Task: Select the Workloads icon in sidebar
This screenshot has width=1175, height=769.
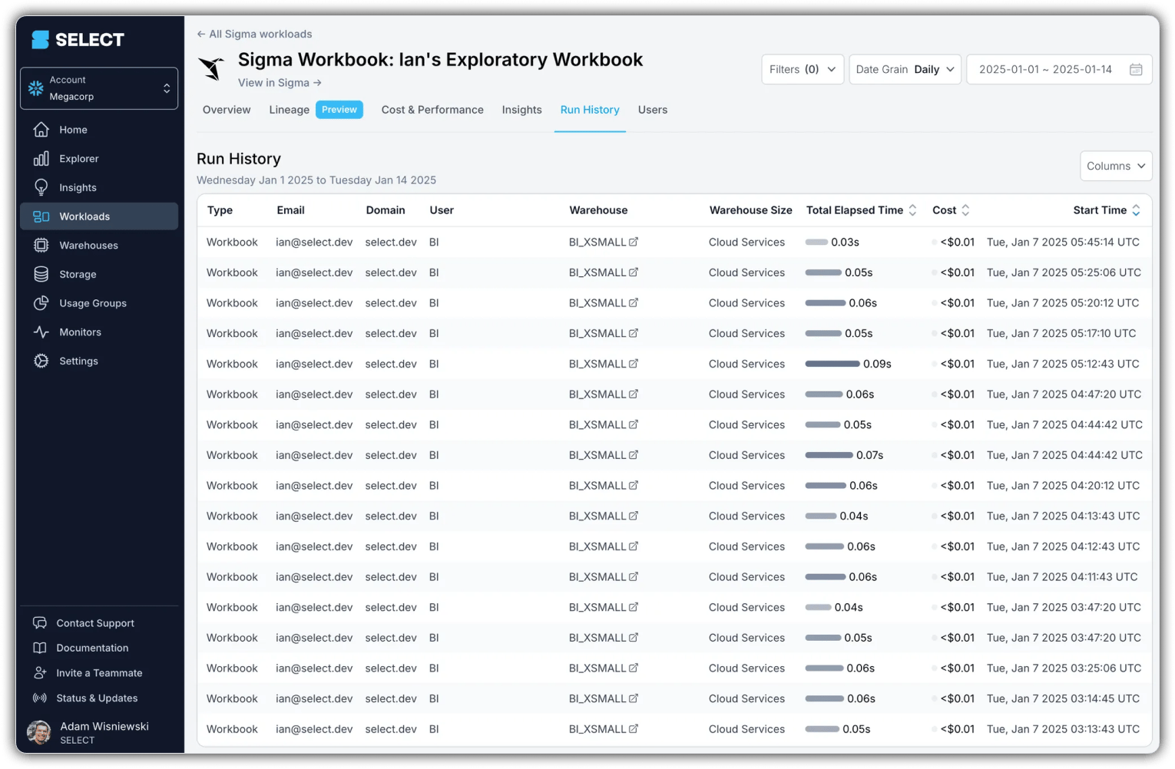Action: point(41,216)
